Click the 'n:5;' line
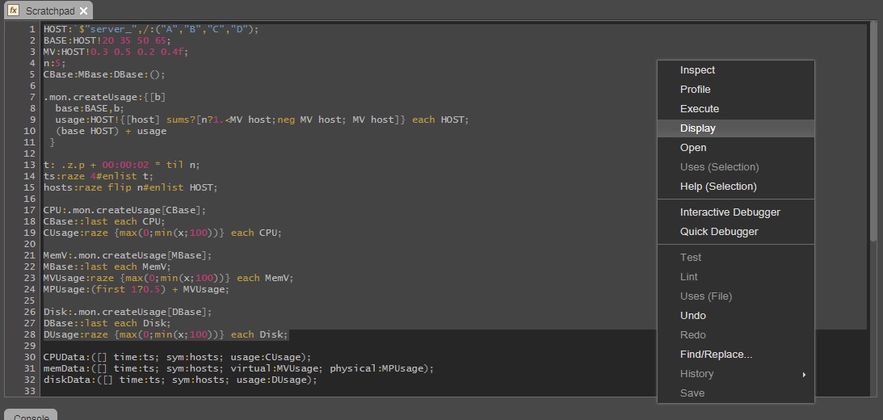Screen dimensions: 883x420 pos(55,63)
